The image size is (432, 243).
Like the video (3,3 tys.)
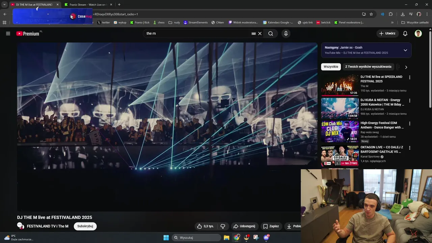[206, 226]
